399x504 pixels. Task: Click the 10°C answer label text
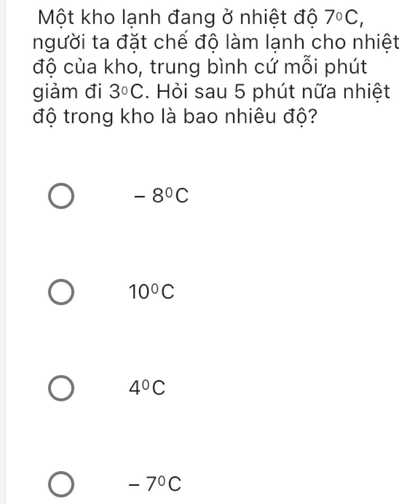(x=152, y=292)
